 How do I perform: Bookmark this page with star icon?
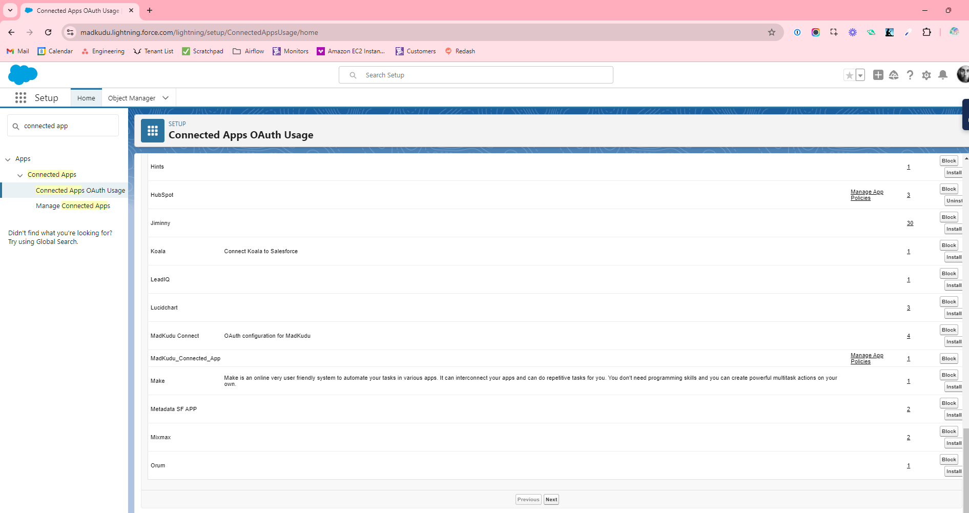(x=772, y=32)
